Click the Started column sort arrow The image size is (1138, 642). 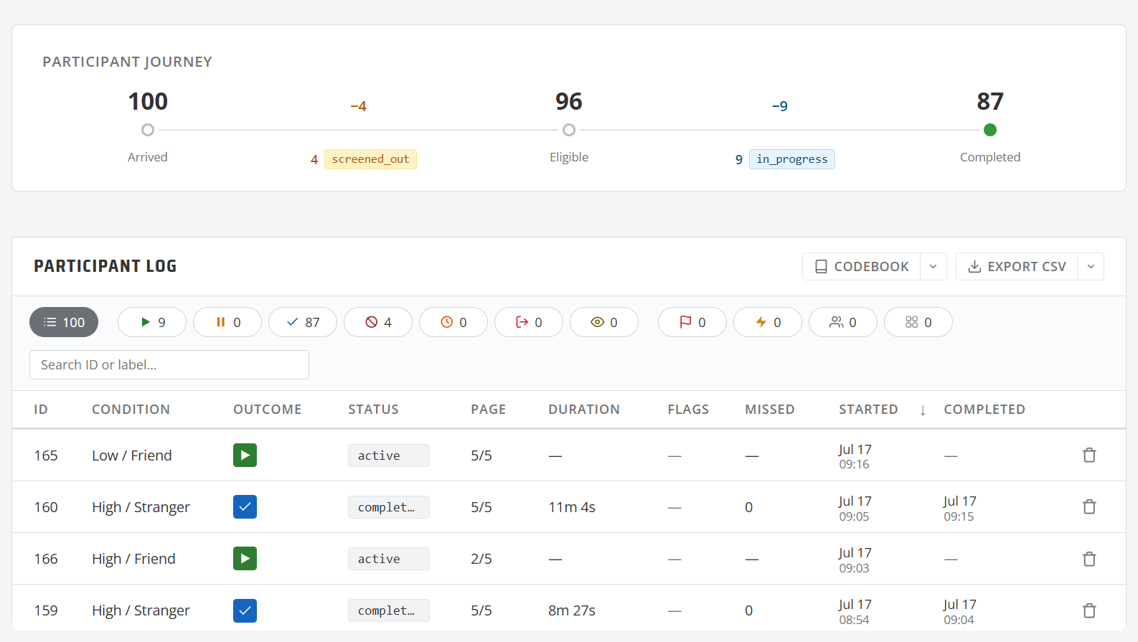point(923,410)
